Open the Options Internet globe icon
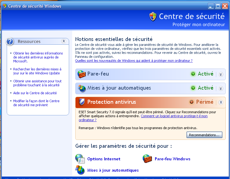 tap(80, 159)
